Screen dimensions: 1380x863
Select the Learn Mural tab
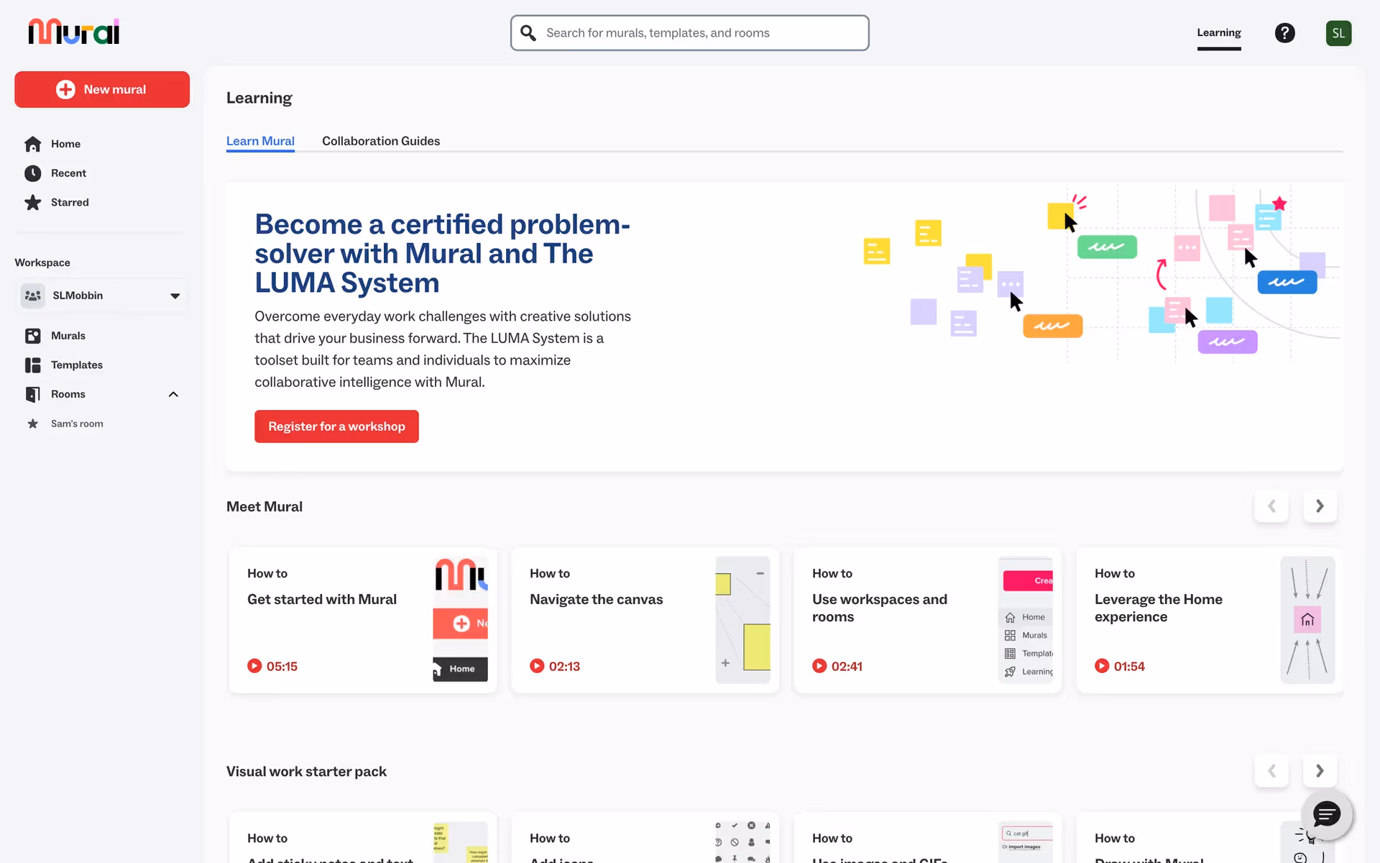pyautogui.click(x=260, y=141)
